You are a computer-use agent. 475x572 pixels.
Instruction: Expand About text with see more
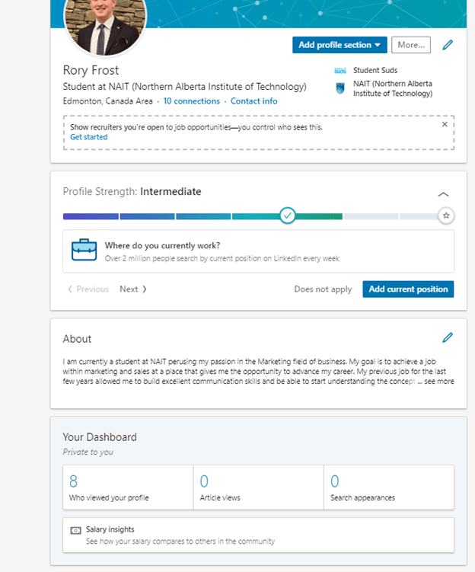coord(439,382)
